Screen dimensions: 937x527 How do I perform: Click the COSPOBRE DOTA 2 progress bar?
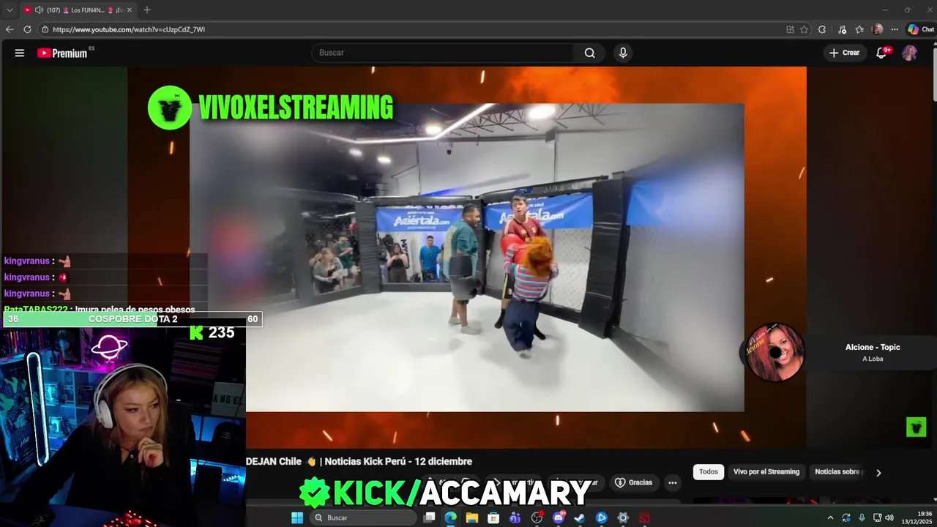click(132, 319)
